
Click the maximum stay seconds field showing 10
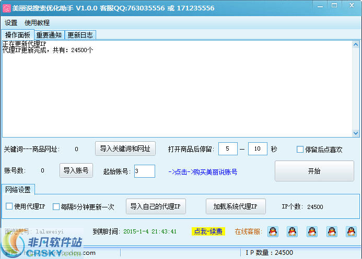[x=258, y=149]
